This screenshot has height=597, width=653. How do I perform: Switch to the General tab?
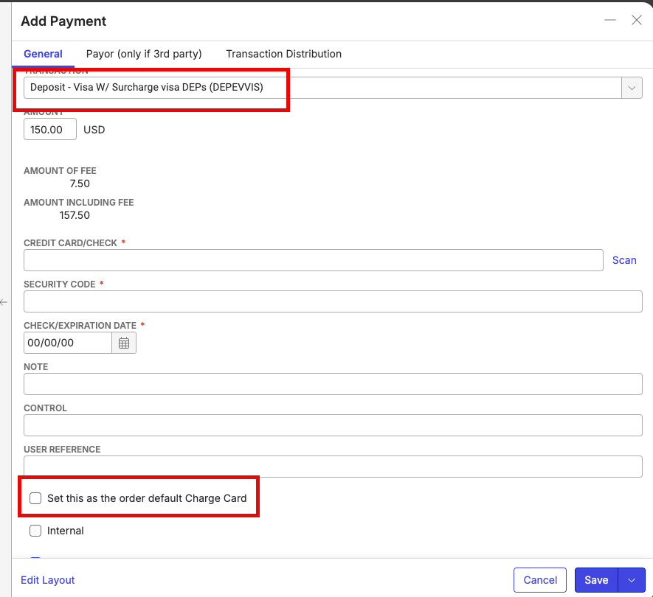[x=43, y=54]
